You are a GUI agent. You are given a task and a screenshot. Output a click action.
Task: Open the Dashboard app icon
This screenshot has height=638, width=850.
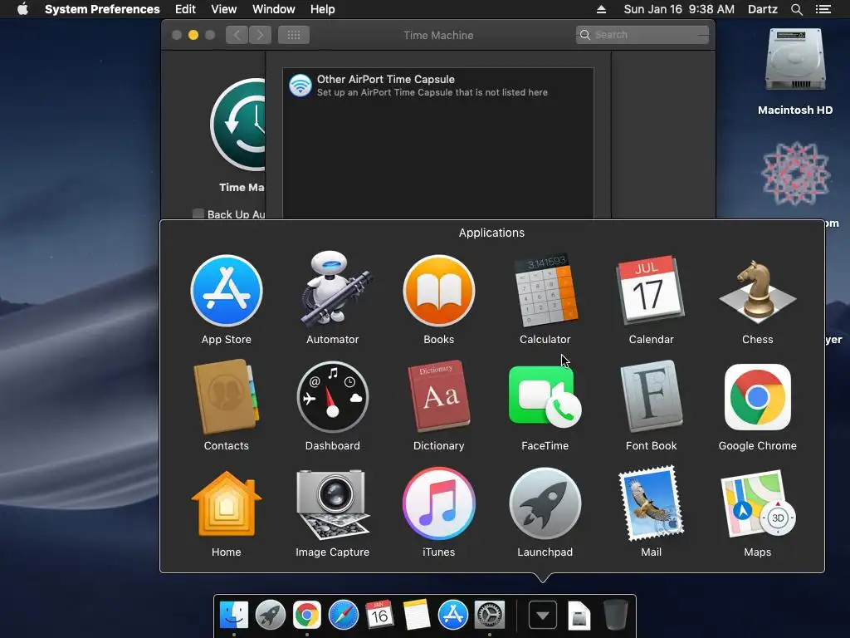click(x=333, y=397)
